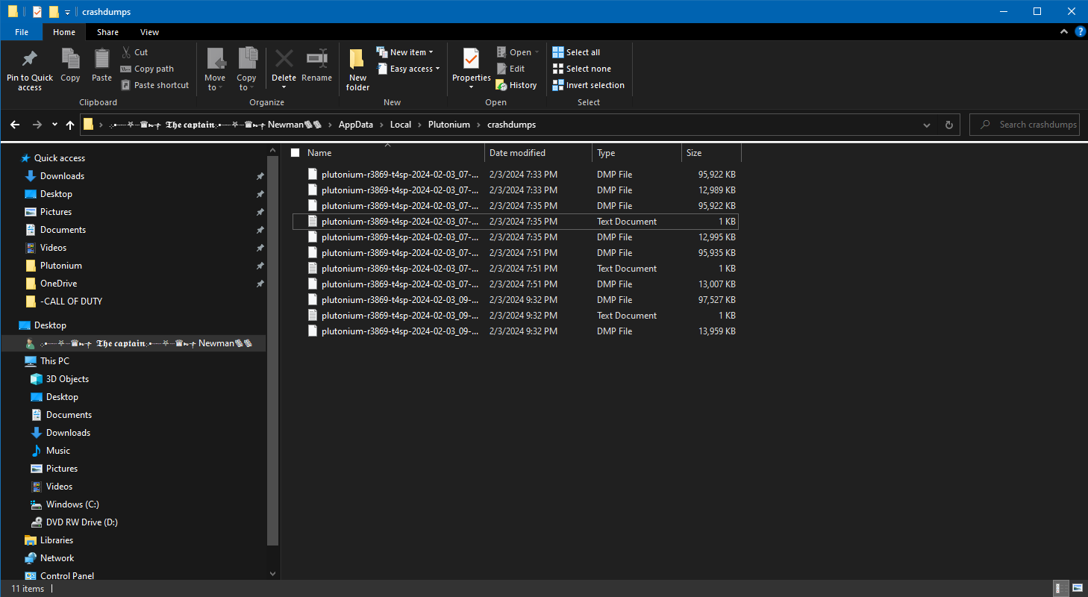Sort by Type column header
The image size is (1088, 597).
click(x=637, y=153)
